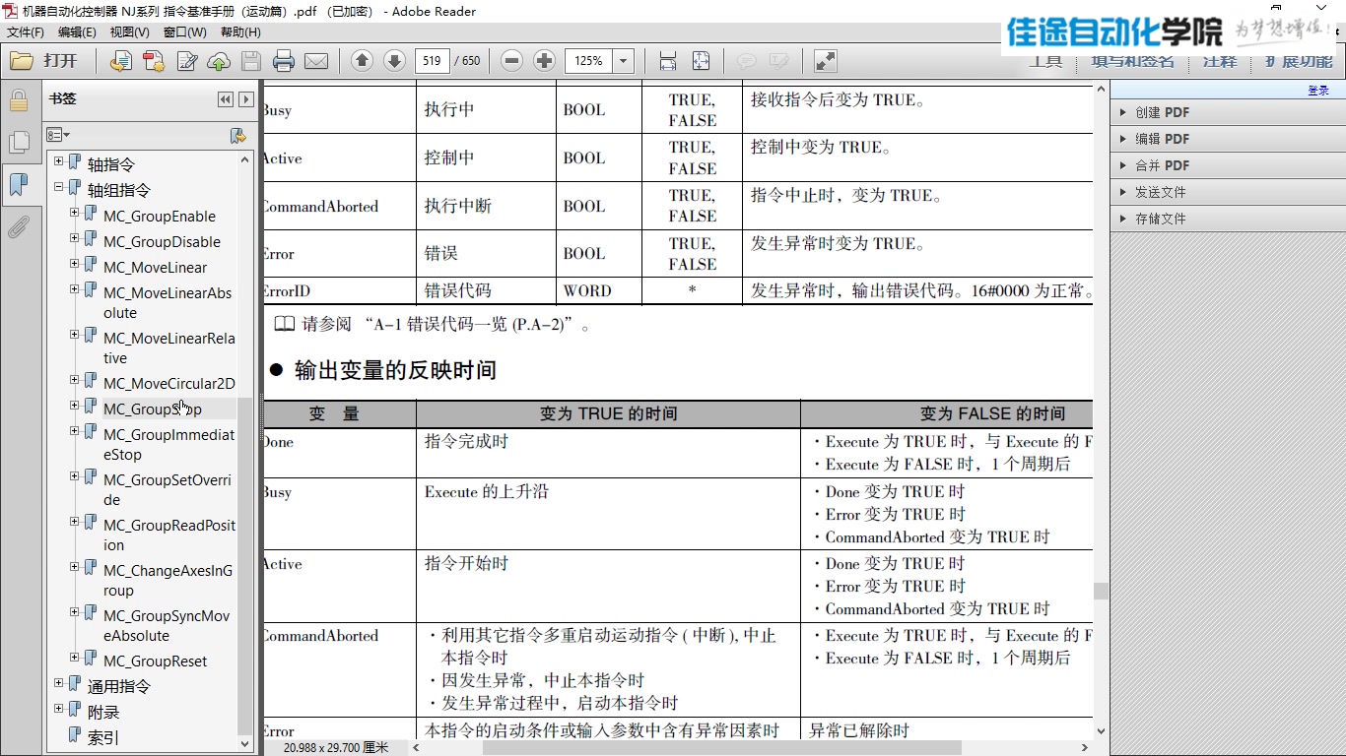The height and width of the screenshot is (756, 1346).
Task: Click the vertical document scrollbar thumb
Action: (x=1101, y=591)
